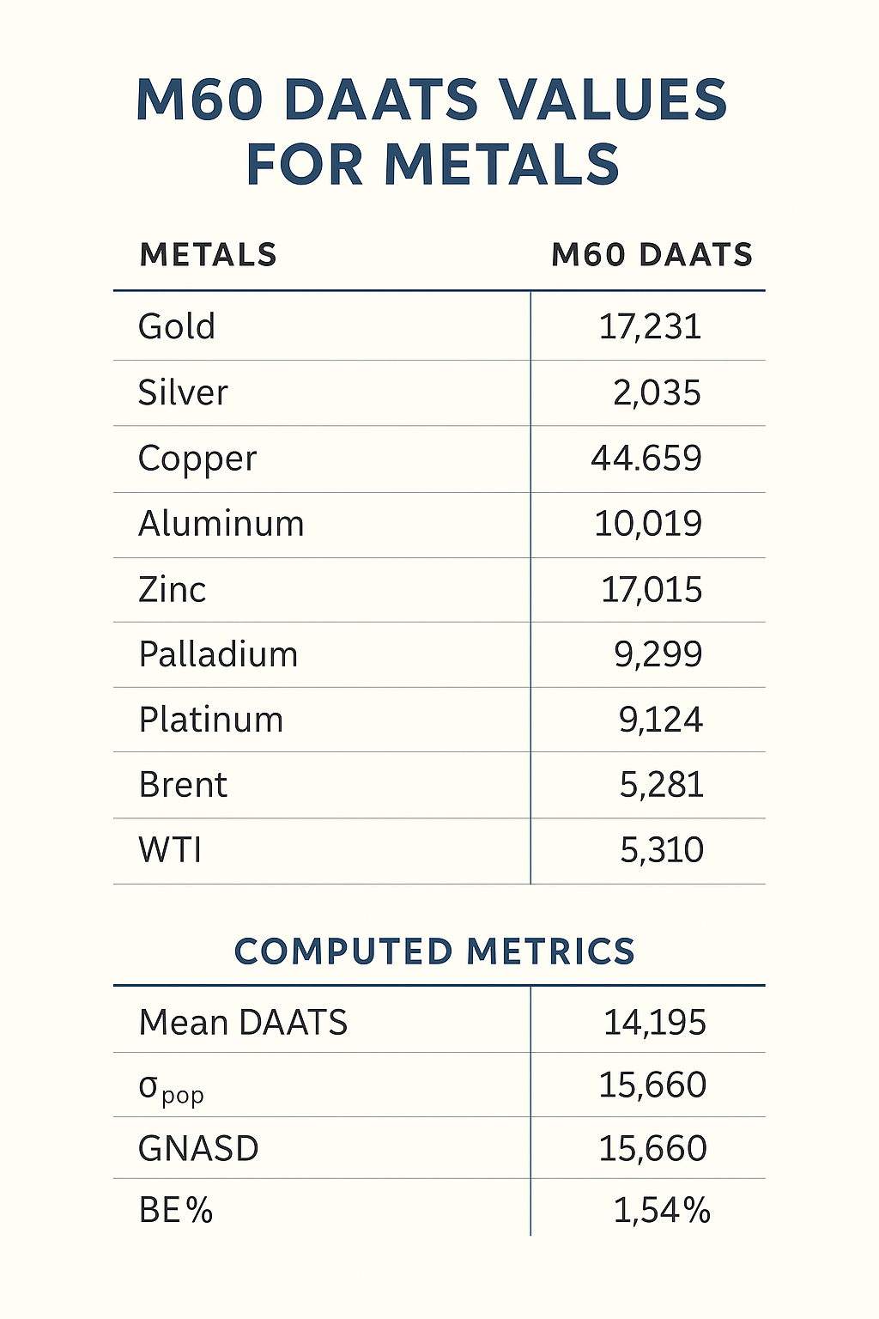Image resolution: width=879 pixels, height=1319 pixels.
Task: Click the σ pop metric label
Action: click(x=171, y=1089)
